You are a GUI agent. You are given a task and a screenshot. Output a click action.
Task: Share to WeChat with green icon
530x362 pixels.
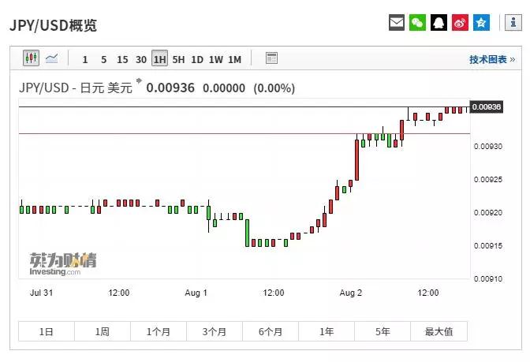418,23
